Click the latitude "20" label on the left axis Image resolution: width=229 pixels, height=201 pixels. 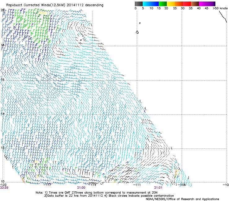(x=2, y=10)
